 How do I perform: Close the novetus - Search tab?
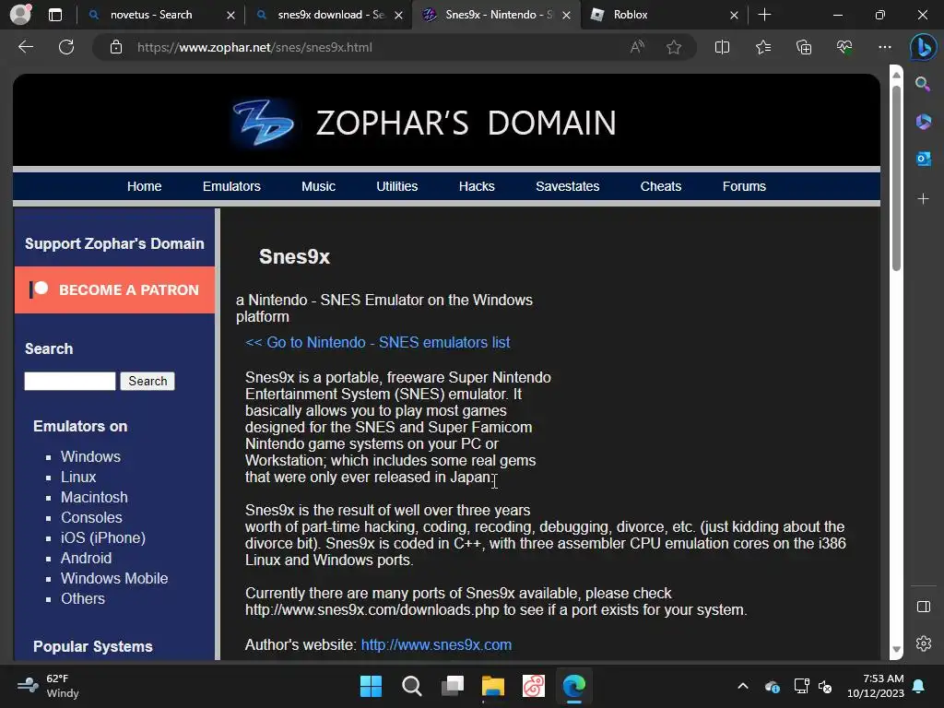pyautogui.click(x=230, y=15)
